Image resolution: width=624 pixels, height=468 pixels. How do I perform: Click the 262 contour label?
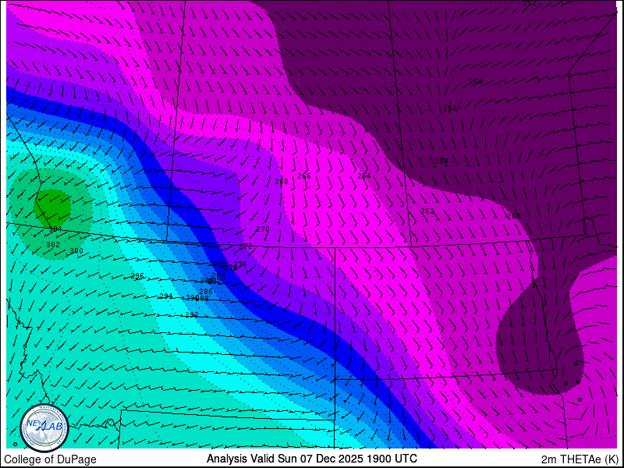coord(427,211)
